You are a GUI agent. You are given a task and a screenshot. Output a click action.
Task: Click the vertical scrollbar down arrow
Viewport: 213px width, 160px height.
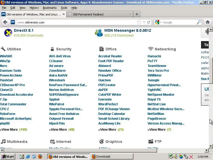[x=211, y=146]
